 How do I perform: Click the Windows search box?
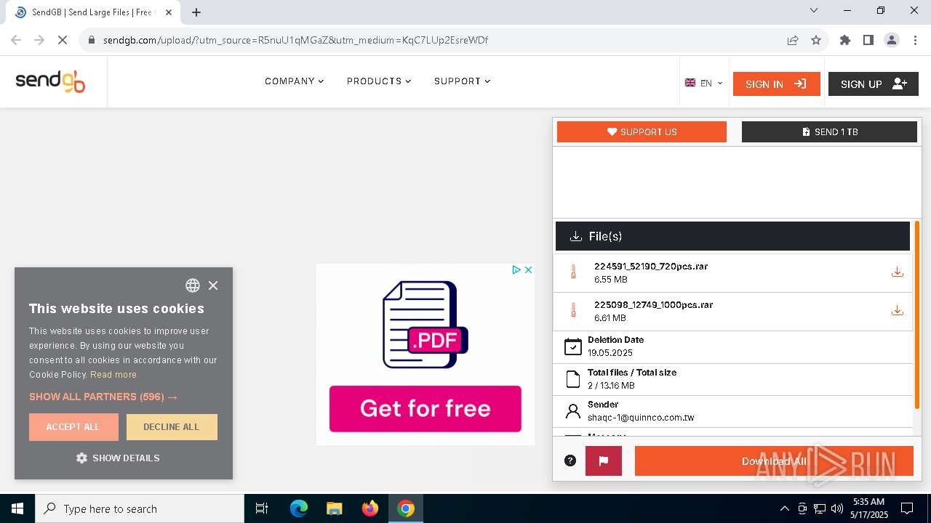[x=140, y=508]
